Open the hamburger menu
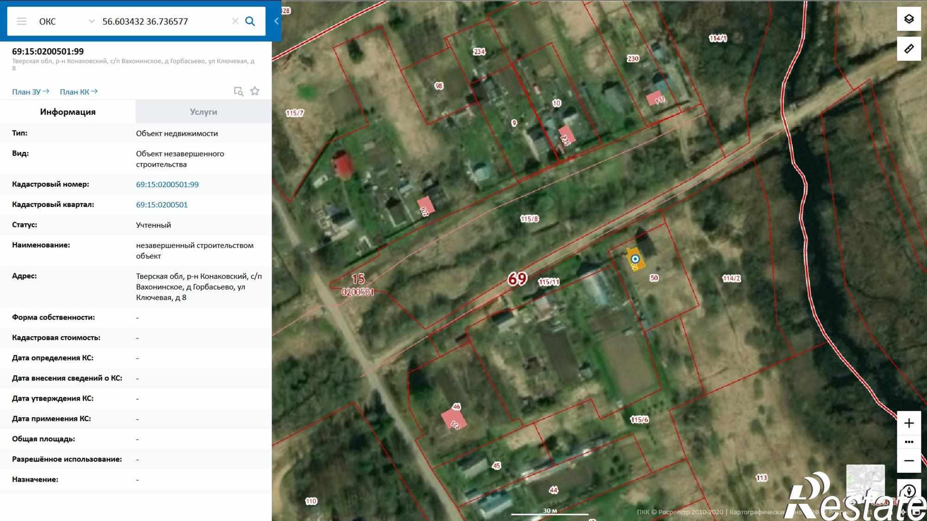The image size is (927, 521). coord(22,21)
